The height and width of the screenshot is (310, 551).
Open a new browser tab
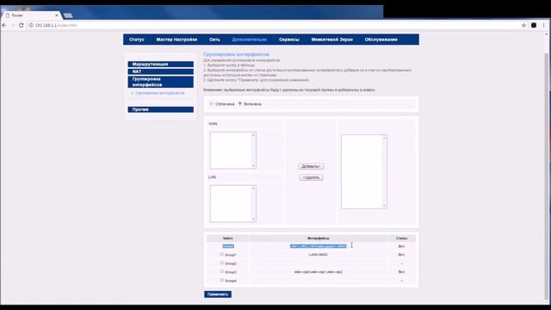click(x=68, y=15)
